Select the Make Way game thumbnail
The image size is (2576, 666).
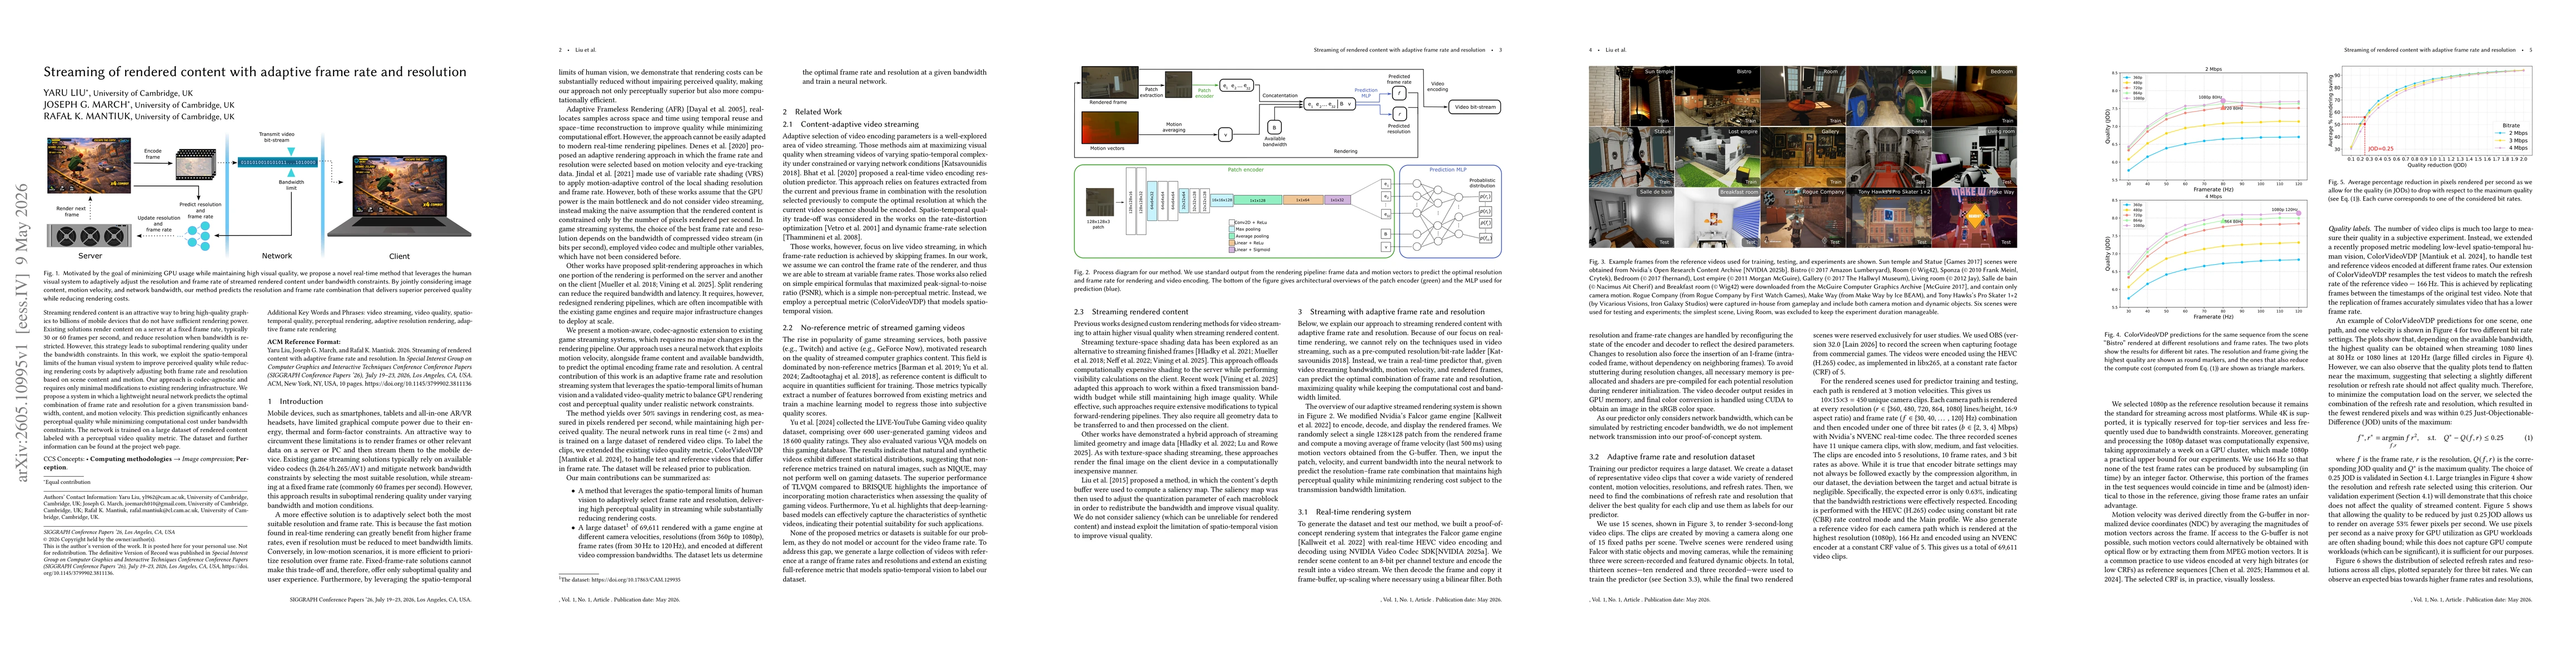pos(1974,216)
